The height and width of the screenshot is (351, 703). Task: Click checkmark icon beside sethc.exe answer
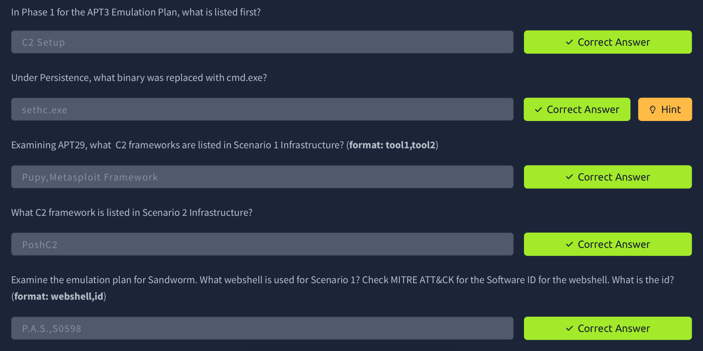tap(538, 109)
